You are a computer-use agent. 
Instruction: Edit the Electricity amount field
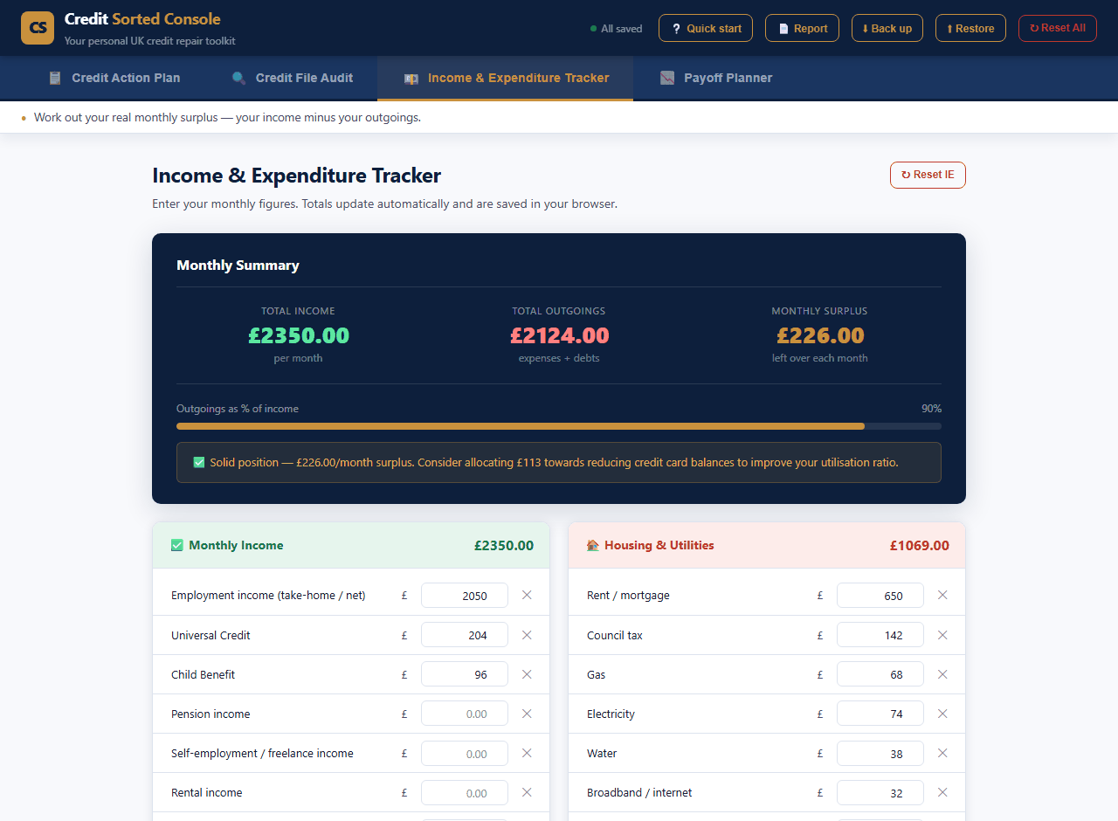880,714
